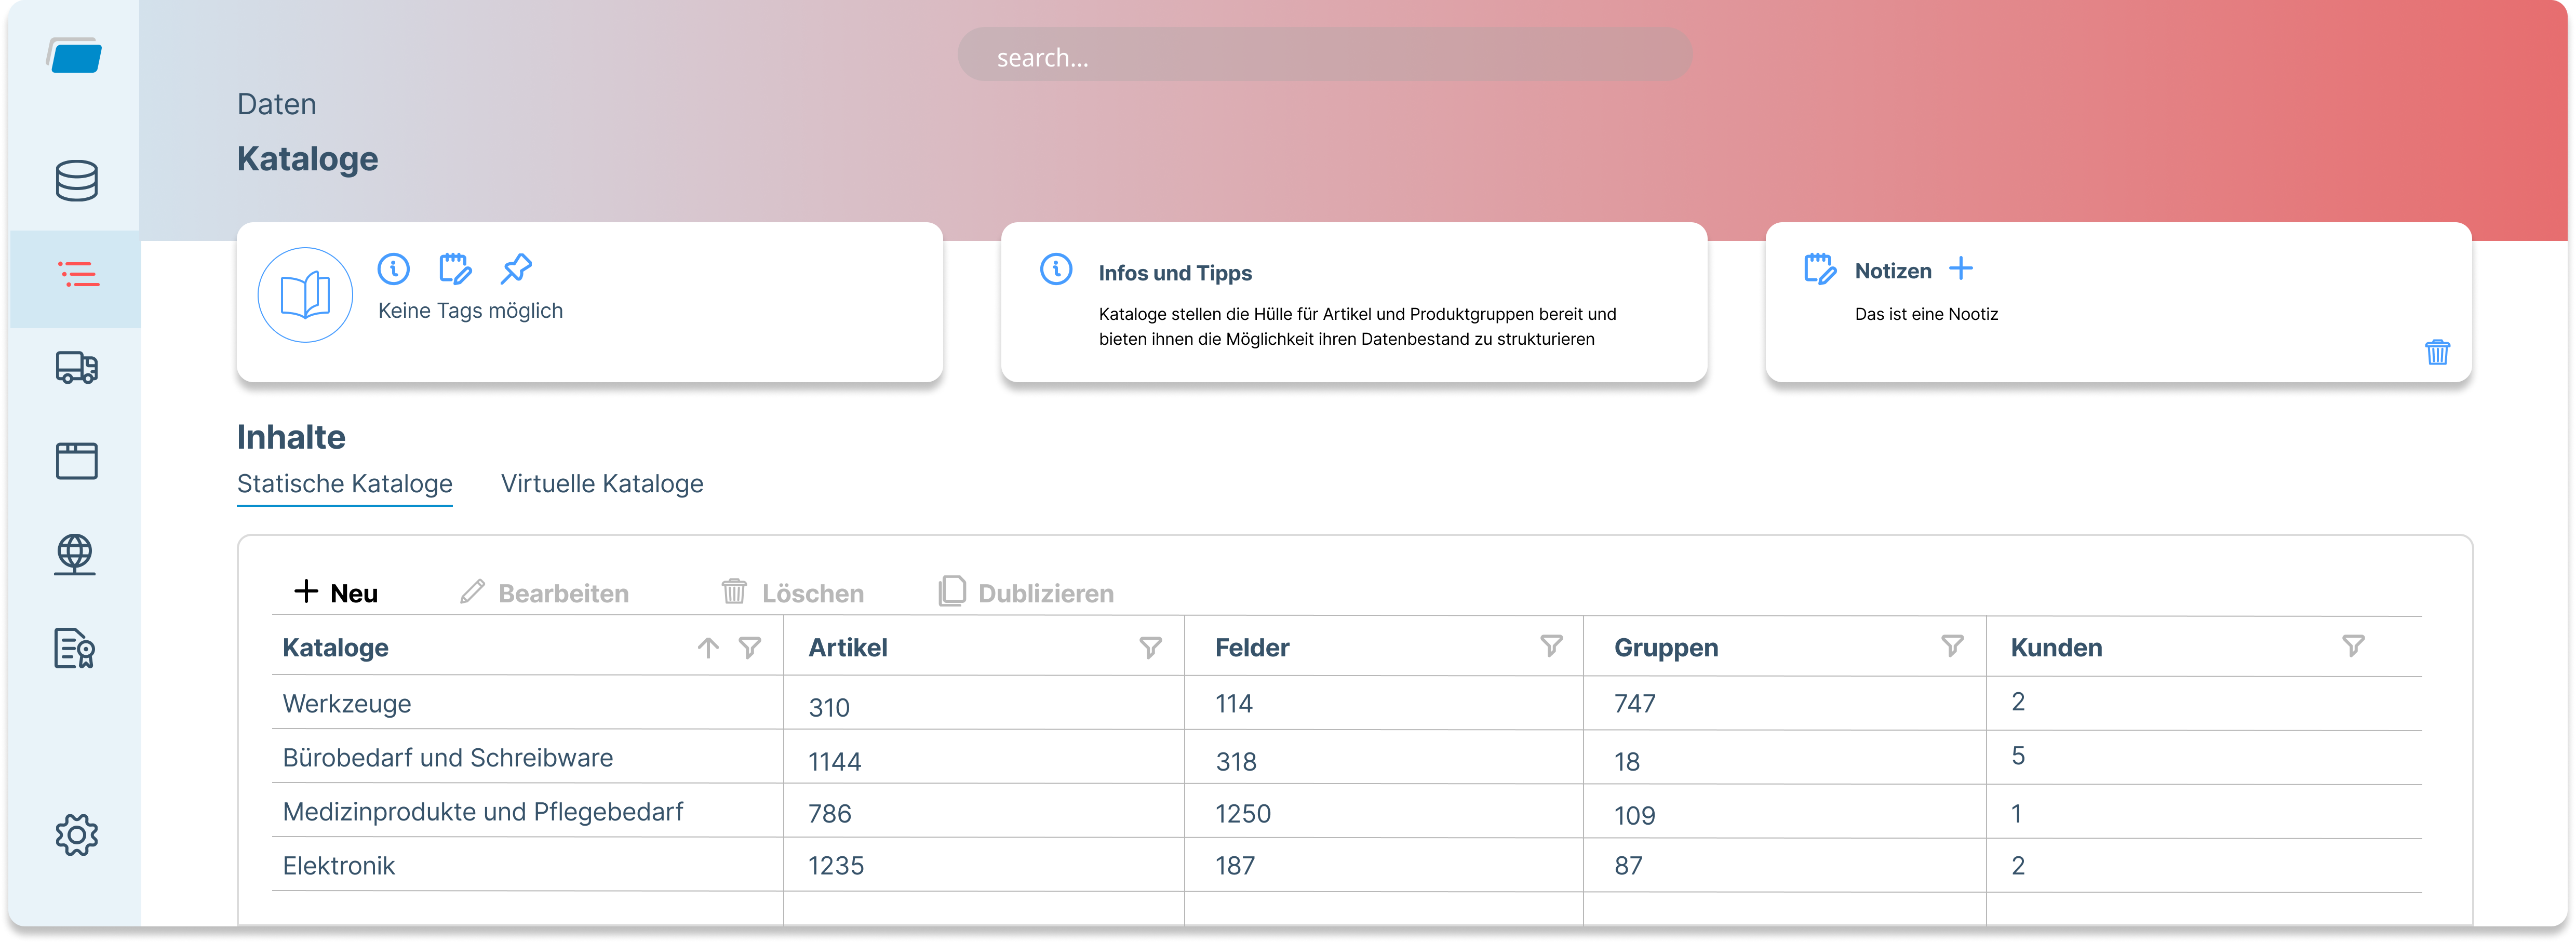
Task: Open the delivery truck sidebar icon
Action: pyautogui.click(x=76, y=367)
